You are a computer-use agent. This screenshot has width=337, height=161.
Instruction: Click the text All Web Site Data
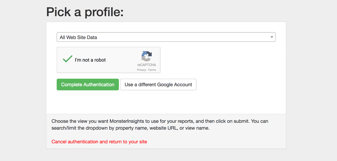[78, 37]
